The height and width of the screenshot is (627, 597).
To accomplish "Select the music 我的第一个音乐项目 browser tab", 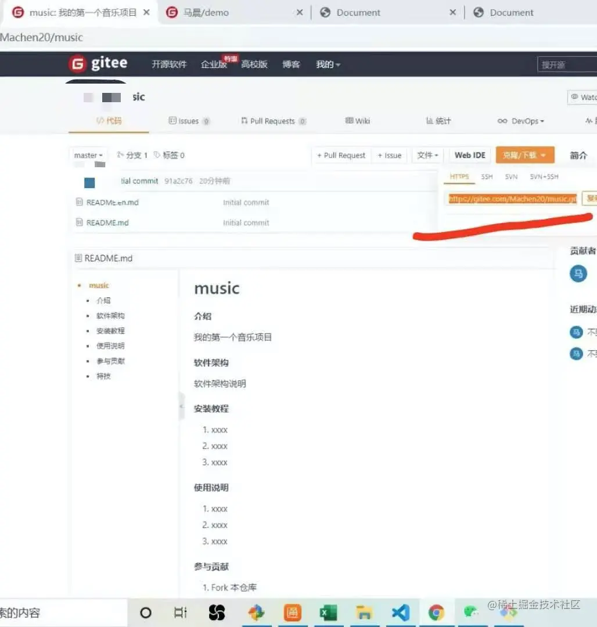I will coord(80,12).
